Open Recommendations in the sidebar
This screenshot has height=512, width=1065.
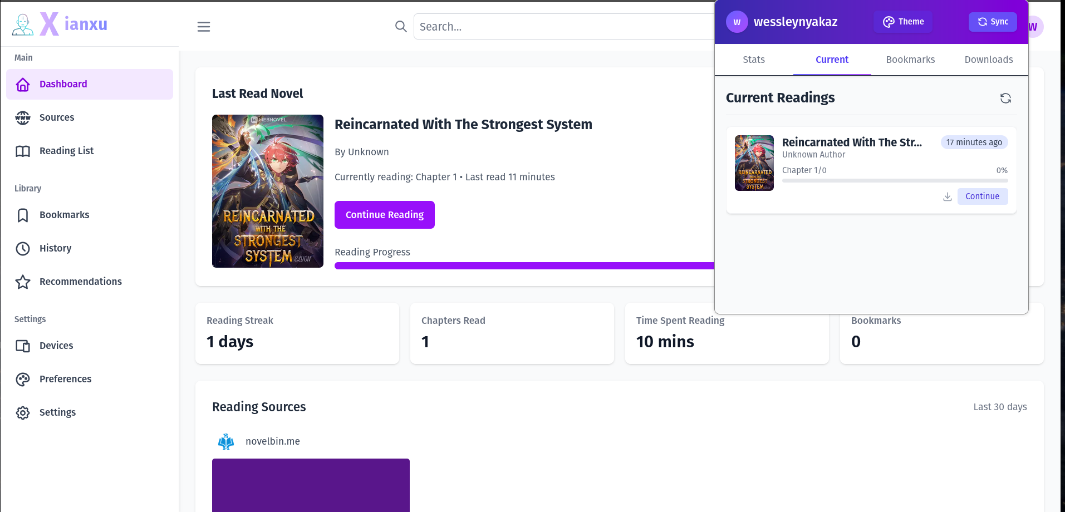[x=90, y=282]
